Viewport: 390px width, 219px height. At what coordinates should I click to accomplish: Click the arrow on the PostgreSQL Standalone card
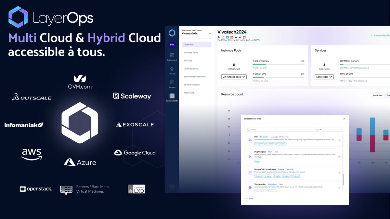click(339, 173)
